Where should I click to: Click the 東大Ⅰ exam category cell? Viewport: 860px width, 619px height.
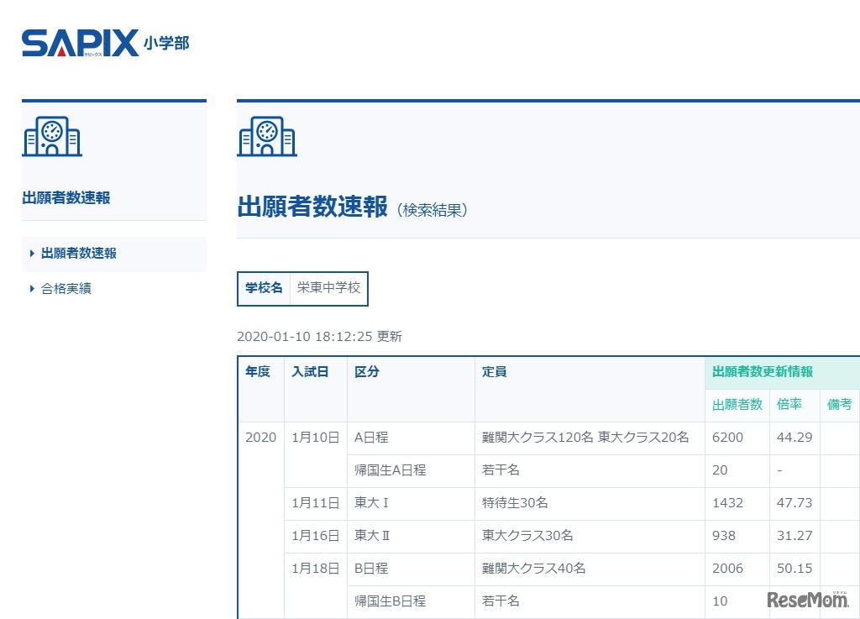[x=372, y=502]
